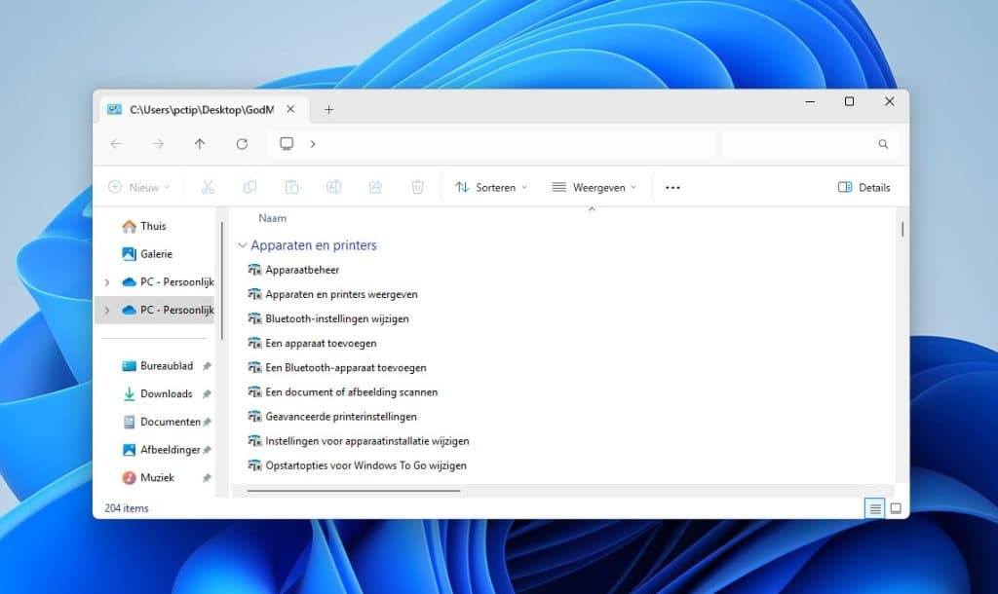The width and height of the screenshot is (998, 594).
Task: Click the pin icon next to Downloads
Action: 207,395
